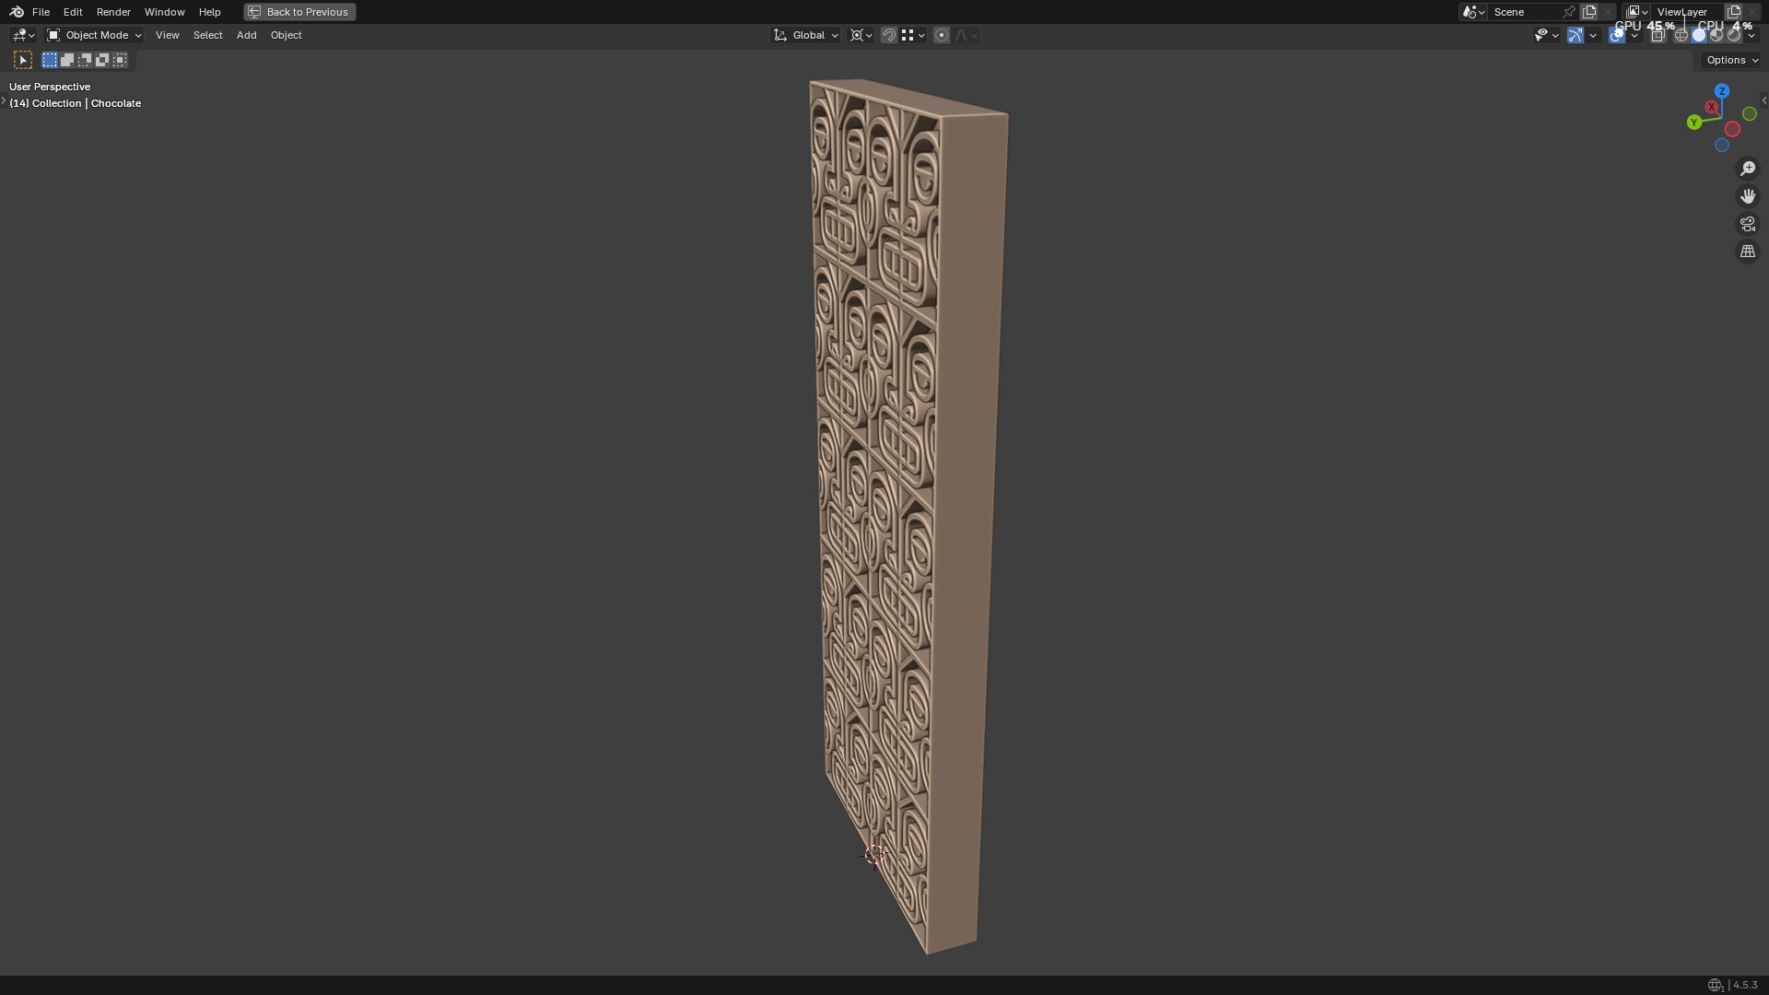1769x995 pixels.
Task: Click the red X axis gizmo handle
Action: pyautogui.click(x=1711, y=107)
